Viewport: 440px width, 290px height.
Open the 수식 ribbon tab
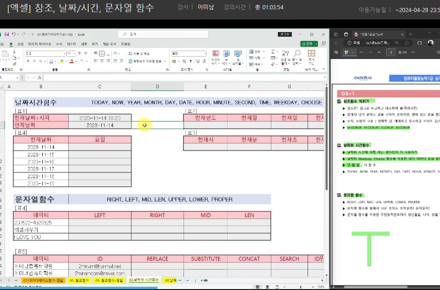pos(59,44)
